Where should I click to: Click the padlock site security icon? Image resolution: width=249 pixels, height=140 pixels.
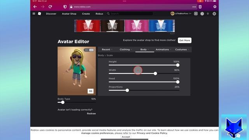(x=71, y=7)
